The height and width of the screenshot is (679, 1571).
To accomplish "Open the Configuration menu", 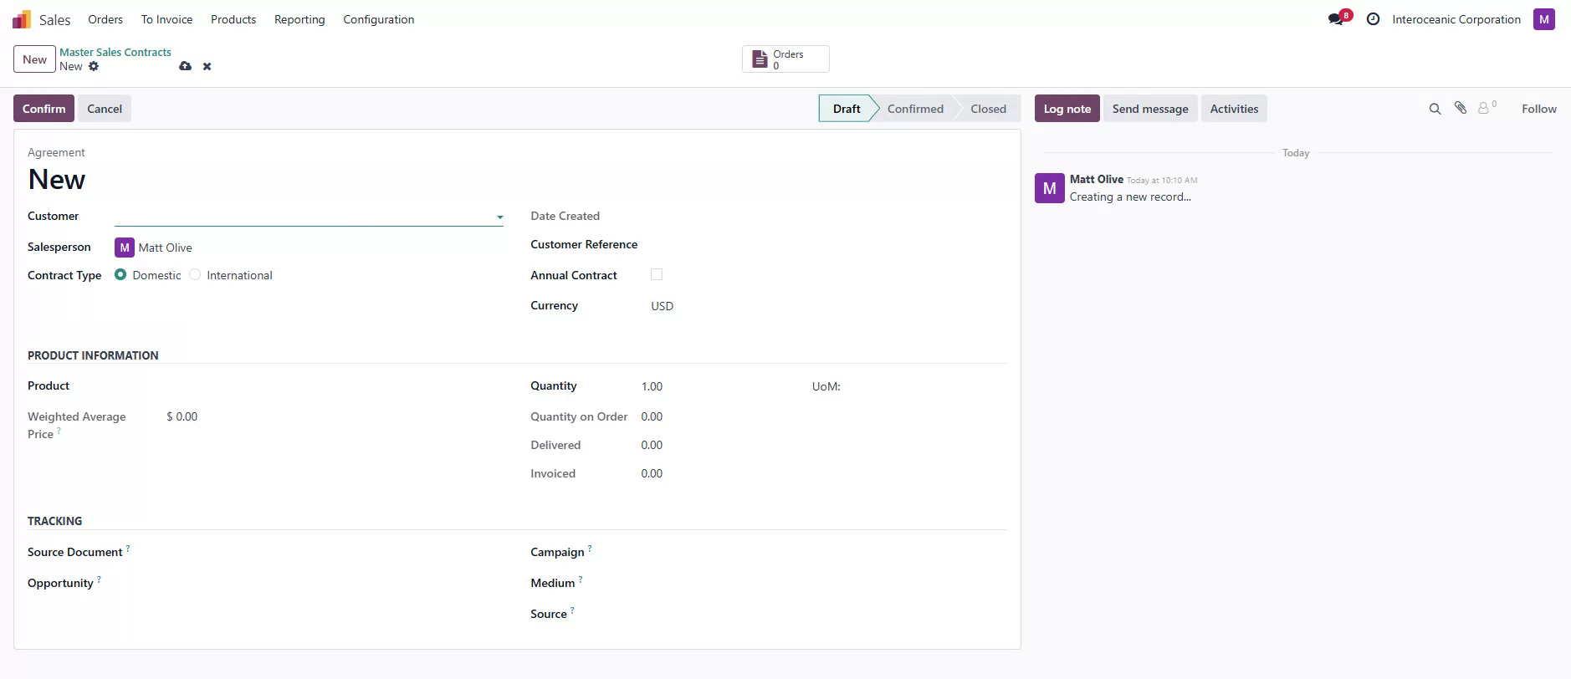I will (378, 19).
